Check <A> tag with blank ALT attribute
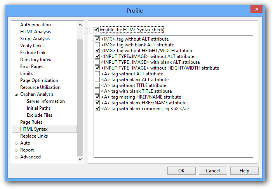This screenshot has height=189, width=273. click(x=97, y=80)
